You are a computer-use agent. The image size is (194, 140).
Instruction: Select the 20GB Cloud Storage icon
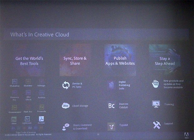coord(66,106)
